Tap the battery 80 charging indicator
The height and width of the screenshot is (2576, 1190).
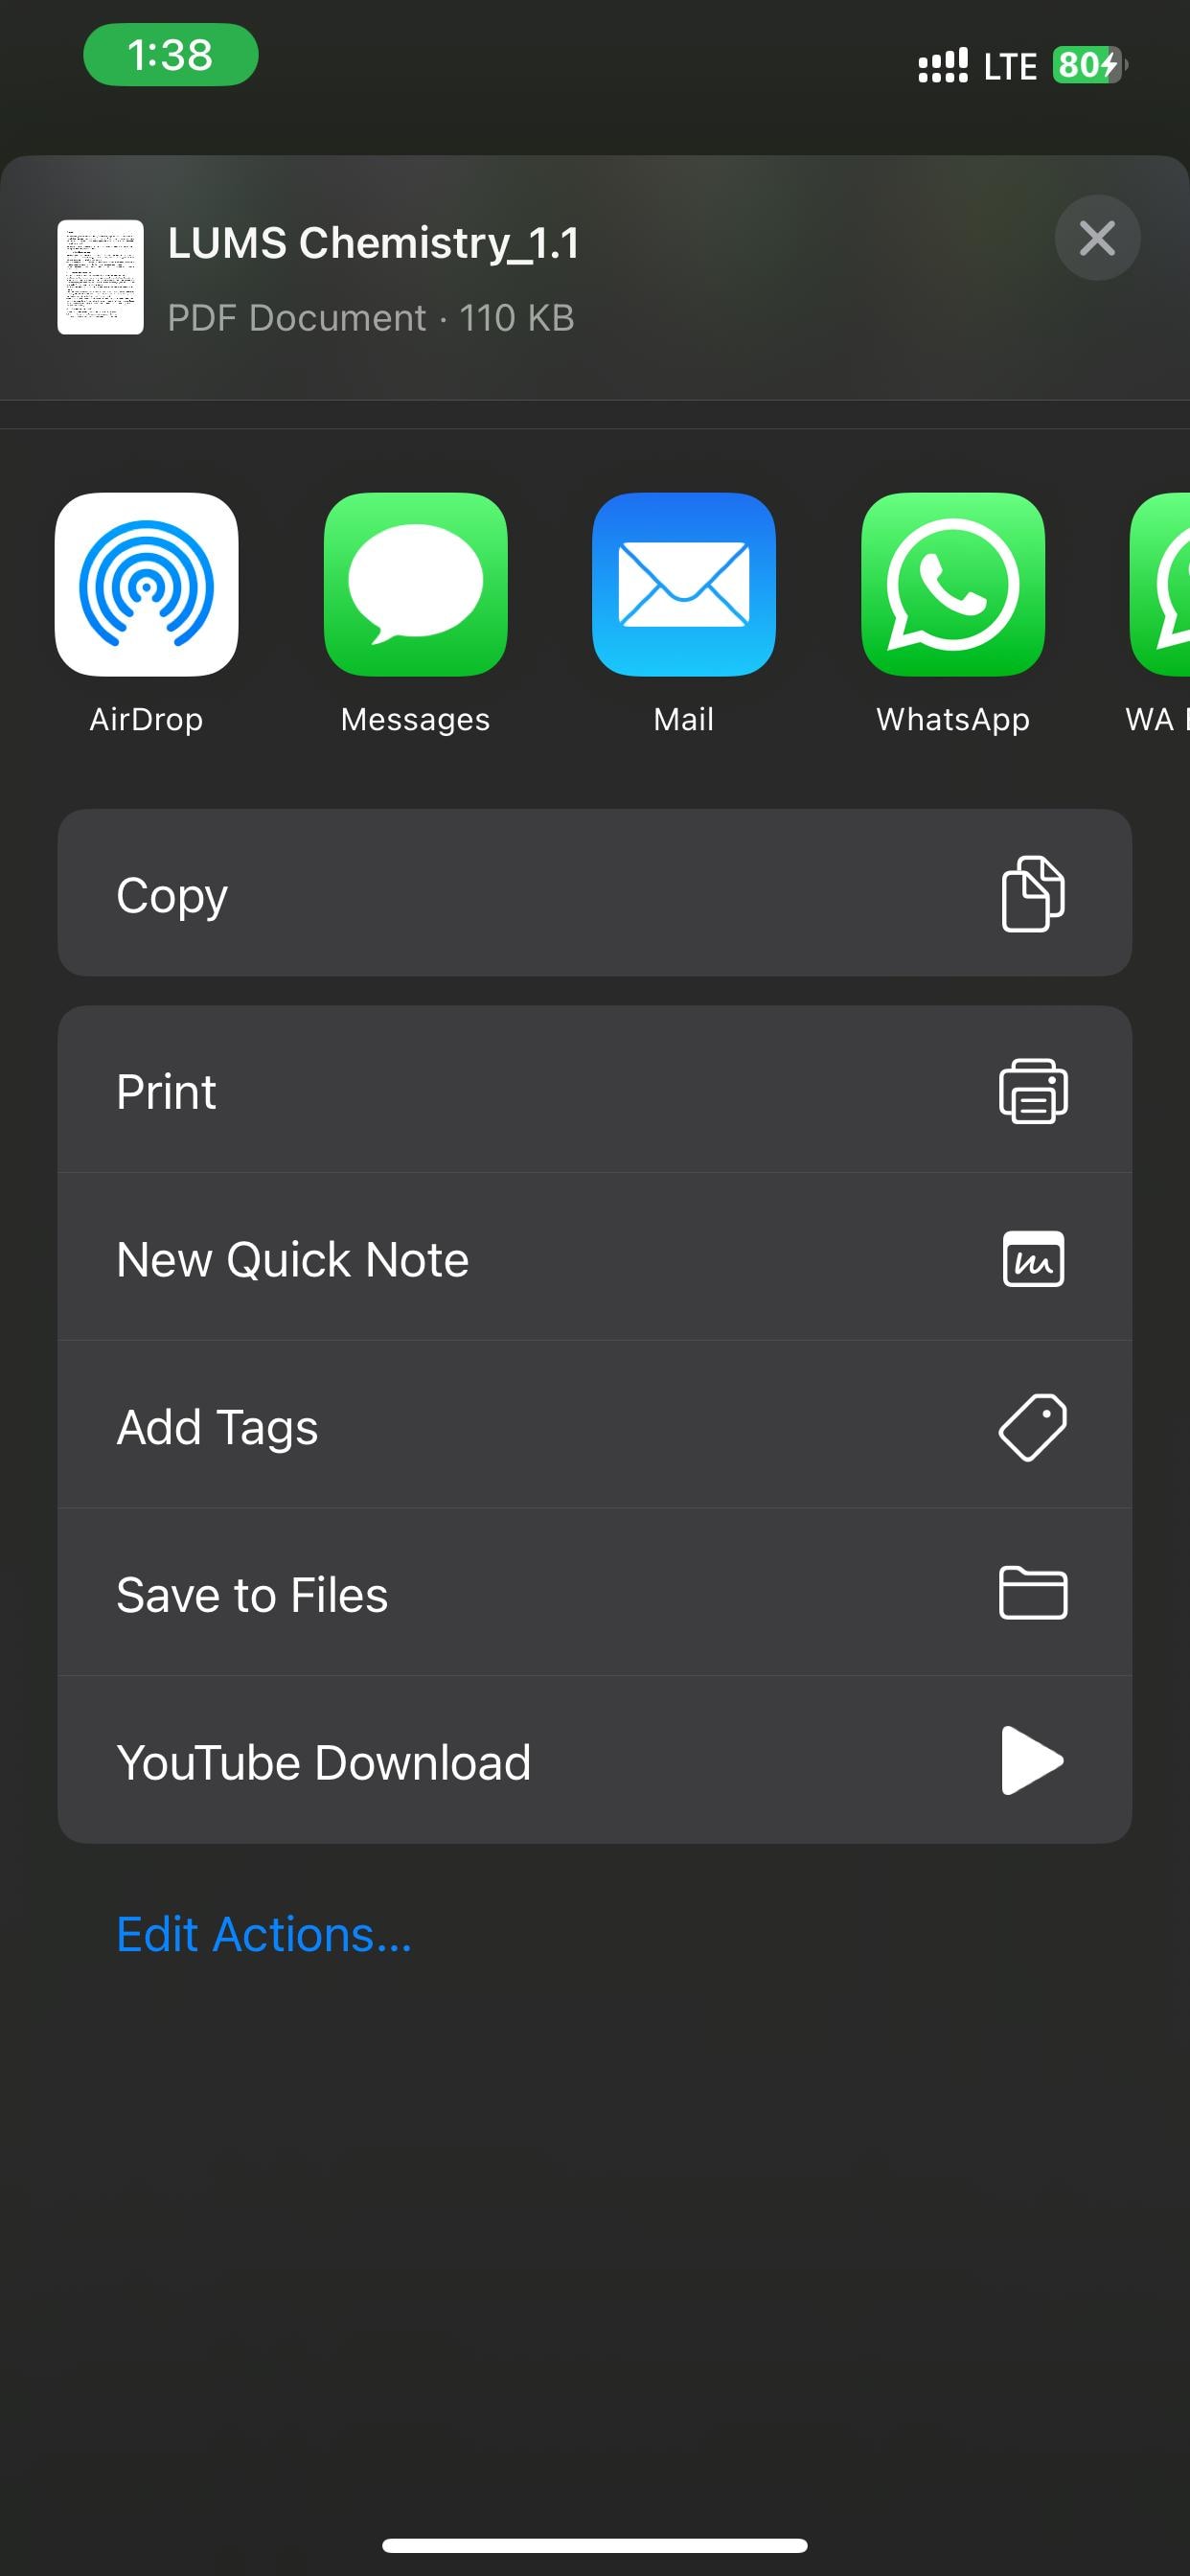pyautogui.click(x=1089, y=65)
